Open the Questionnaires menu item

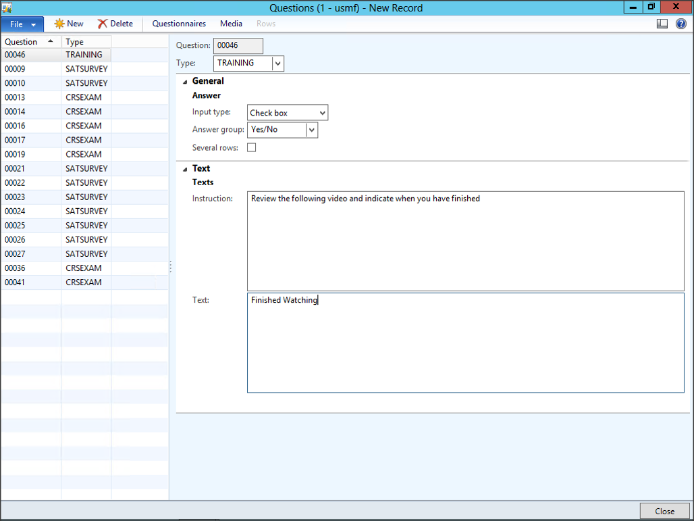tap(179, 24)
